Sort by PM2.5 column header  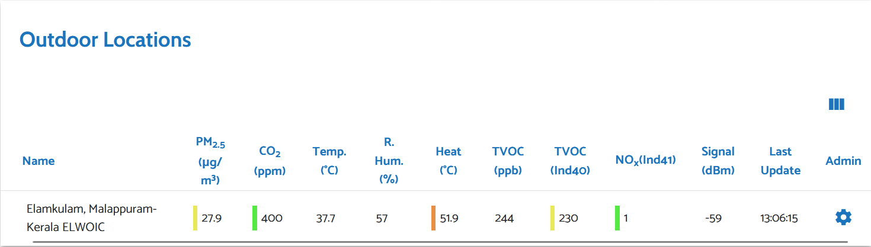coord(210,161)
